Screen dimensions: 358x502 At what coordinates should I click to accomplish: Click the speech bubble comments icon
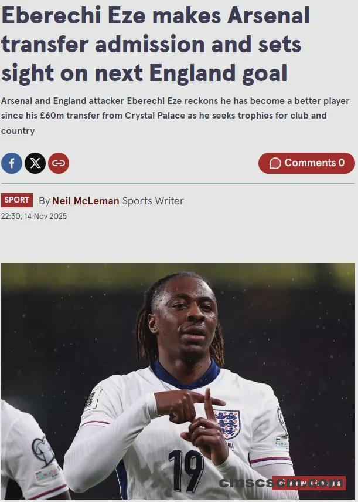click(x=275, y=163)
